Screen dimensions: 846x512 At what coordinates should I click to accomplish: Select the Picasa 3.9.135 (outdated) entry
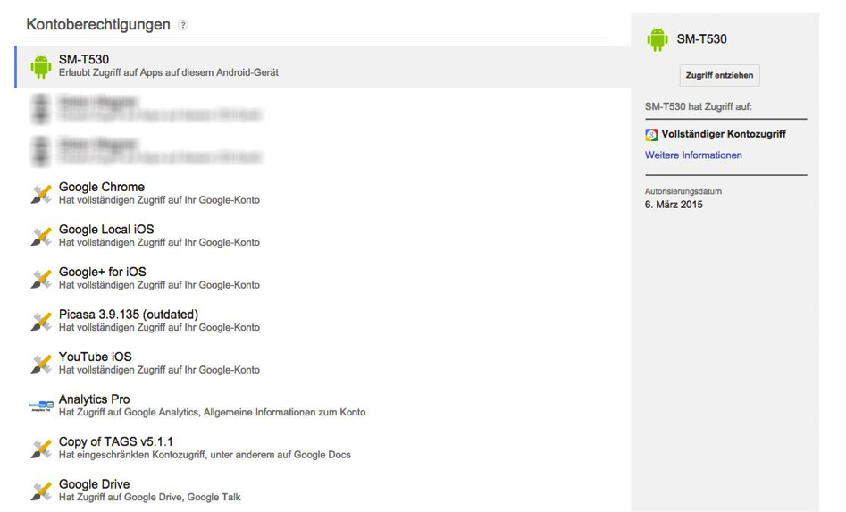pyautogui.click(x=322, y=321)
